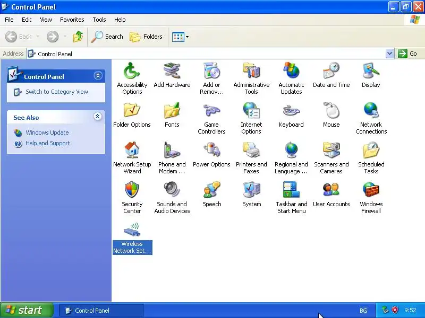This screenshot has width=425, height=318.
Task: Click the Forward navigation button
Action: tap(53, 37)
